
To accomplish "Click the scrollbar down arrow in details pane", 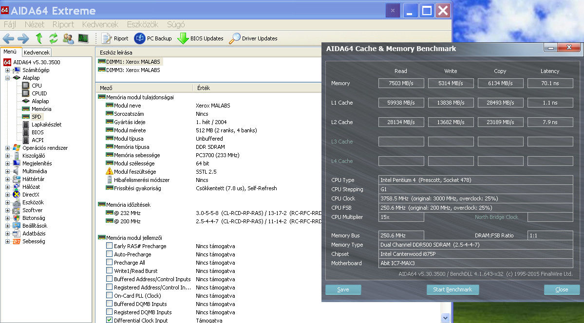I will [446, 318].
